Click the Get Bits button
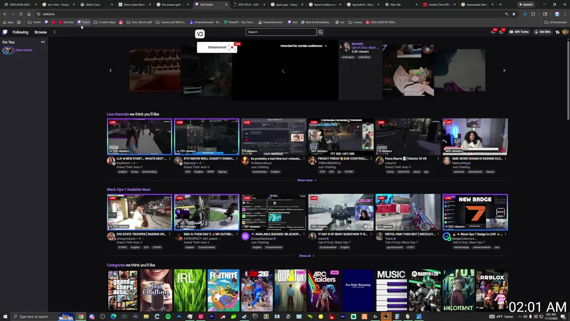The height and width of the screenshot is (321, 570). [542, 32]
